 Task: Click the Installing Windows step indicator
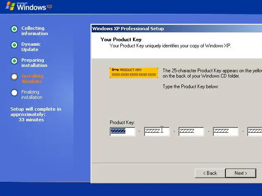[x=14, y=77]
